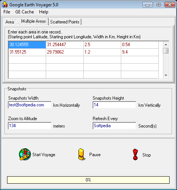Image resolution: width=177 pixels, height=190 pixels.
Task: Switch to the Scattered Points tab
Action: (x=65, y=22)
